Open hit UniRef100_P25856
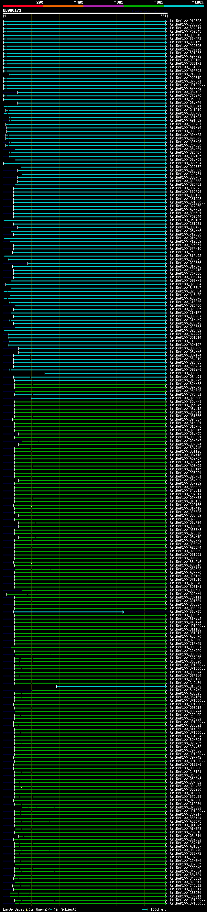This screenshot has height=912, width=207. pyautogui.click(x=186, y=46)
